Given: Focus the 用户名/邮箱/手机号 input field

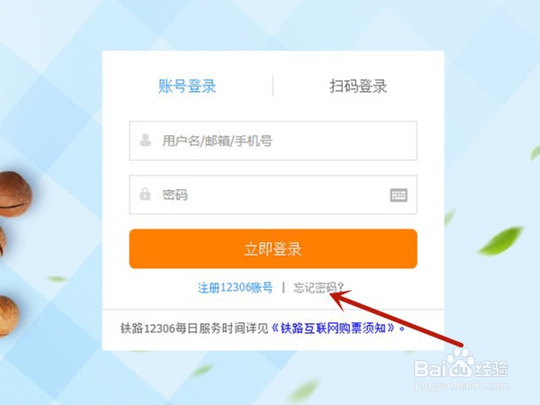Looking at the screenshot, I should [x=273, y=140].
